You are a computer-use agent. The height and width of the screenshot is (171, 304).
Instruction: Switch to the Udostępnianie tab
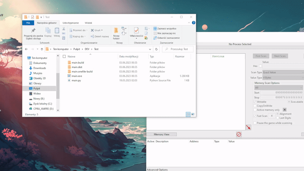pyautogui.click(x=71, y=23)
